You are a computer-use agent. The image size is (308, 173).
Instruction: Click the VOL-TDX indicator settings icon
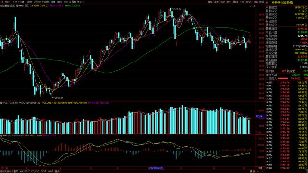[1, 103]
